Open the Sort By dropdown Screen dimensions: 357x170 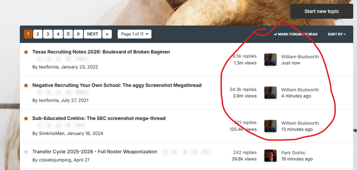point(337,34)
